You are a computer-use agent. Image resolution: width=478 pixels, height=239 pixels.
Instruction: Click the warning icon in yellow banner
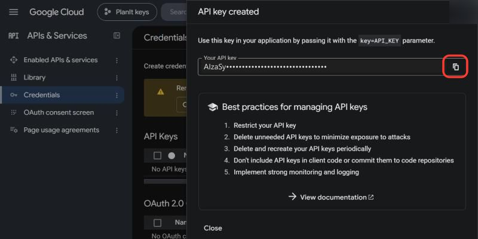[x=161, y=91]
